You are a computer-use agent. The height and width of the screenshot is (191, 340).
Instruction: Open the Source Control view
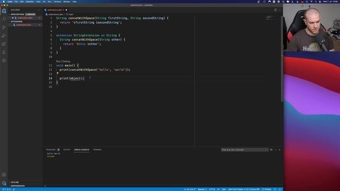pyautogui.click(x=4, y=28)
